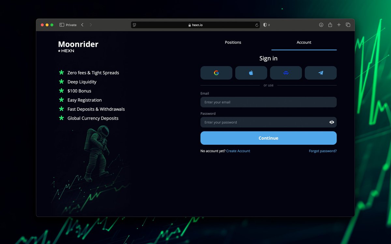This screenshot has width=391, height=244.
Task: Select the Account tab
Action: pos(304,42)
